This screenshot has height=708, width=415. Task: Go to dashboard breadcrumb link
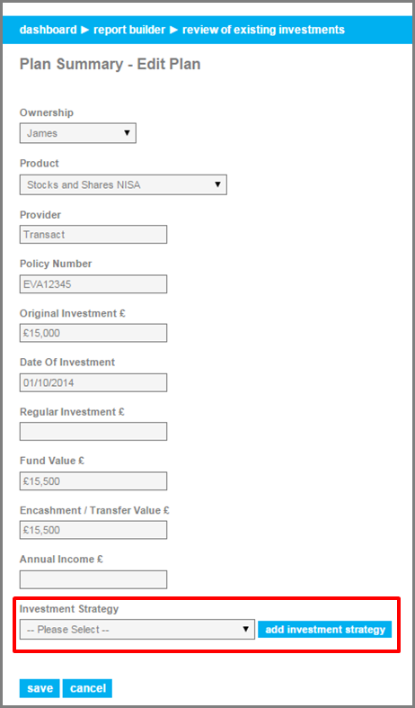click(x=49, y=30)
